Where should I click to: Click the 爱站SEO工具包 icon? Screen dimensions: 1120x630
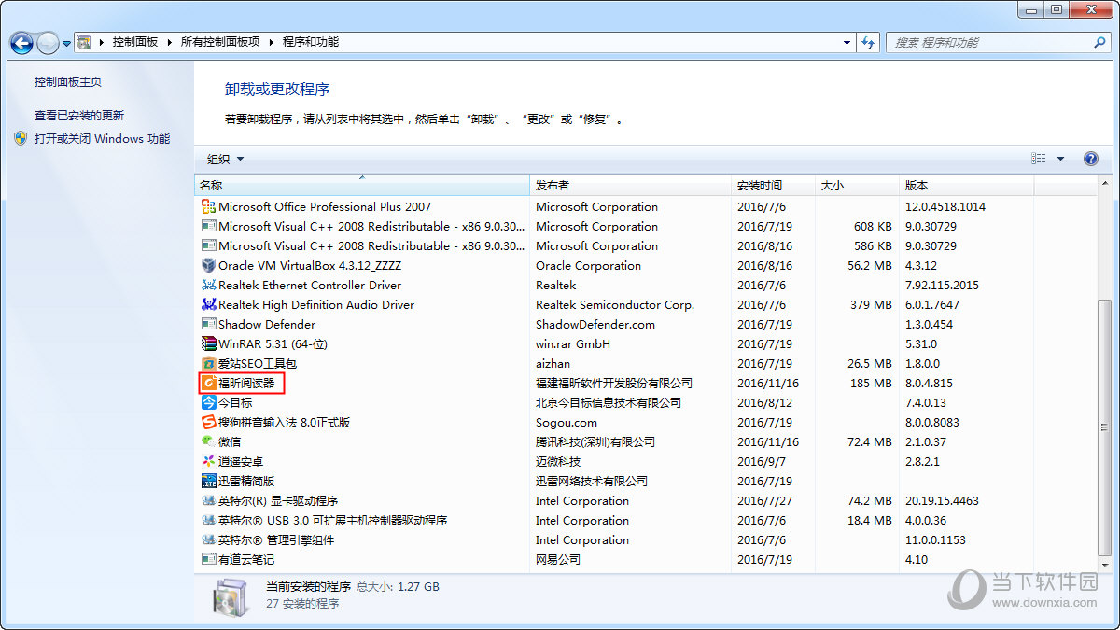pos(207,363)
